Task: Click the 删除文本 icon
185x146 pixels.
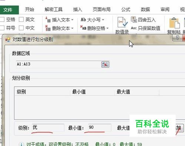Action: coord(48,28)
